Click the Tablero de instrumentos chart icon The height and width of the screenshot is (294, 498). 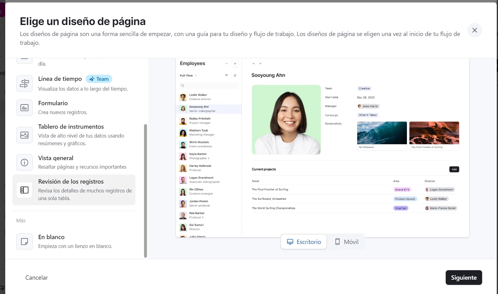[24, 135]
